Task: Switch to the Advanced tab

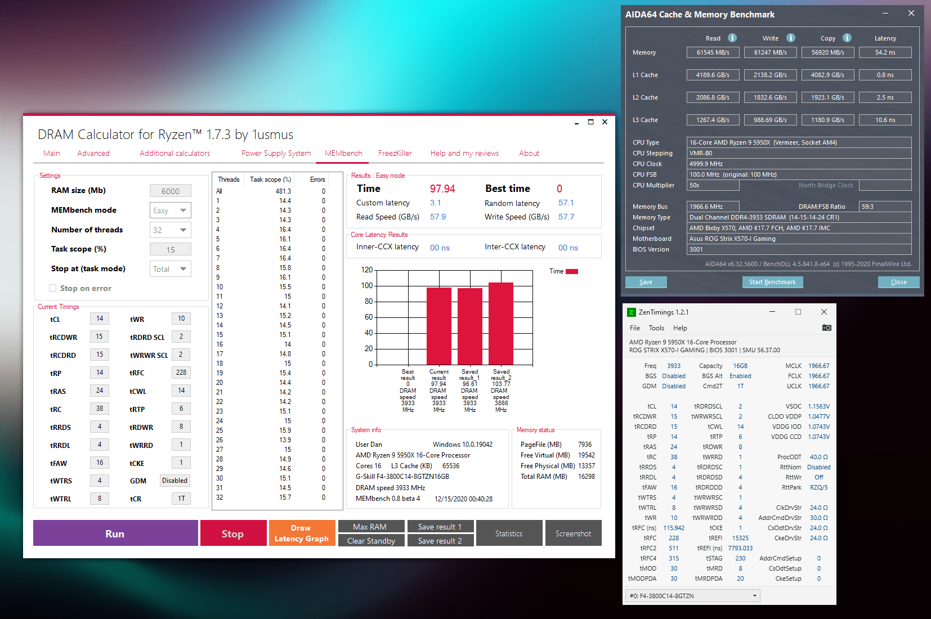Action: (x=93, y=153)
